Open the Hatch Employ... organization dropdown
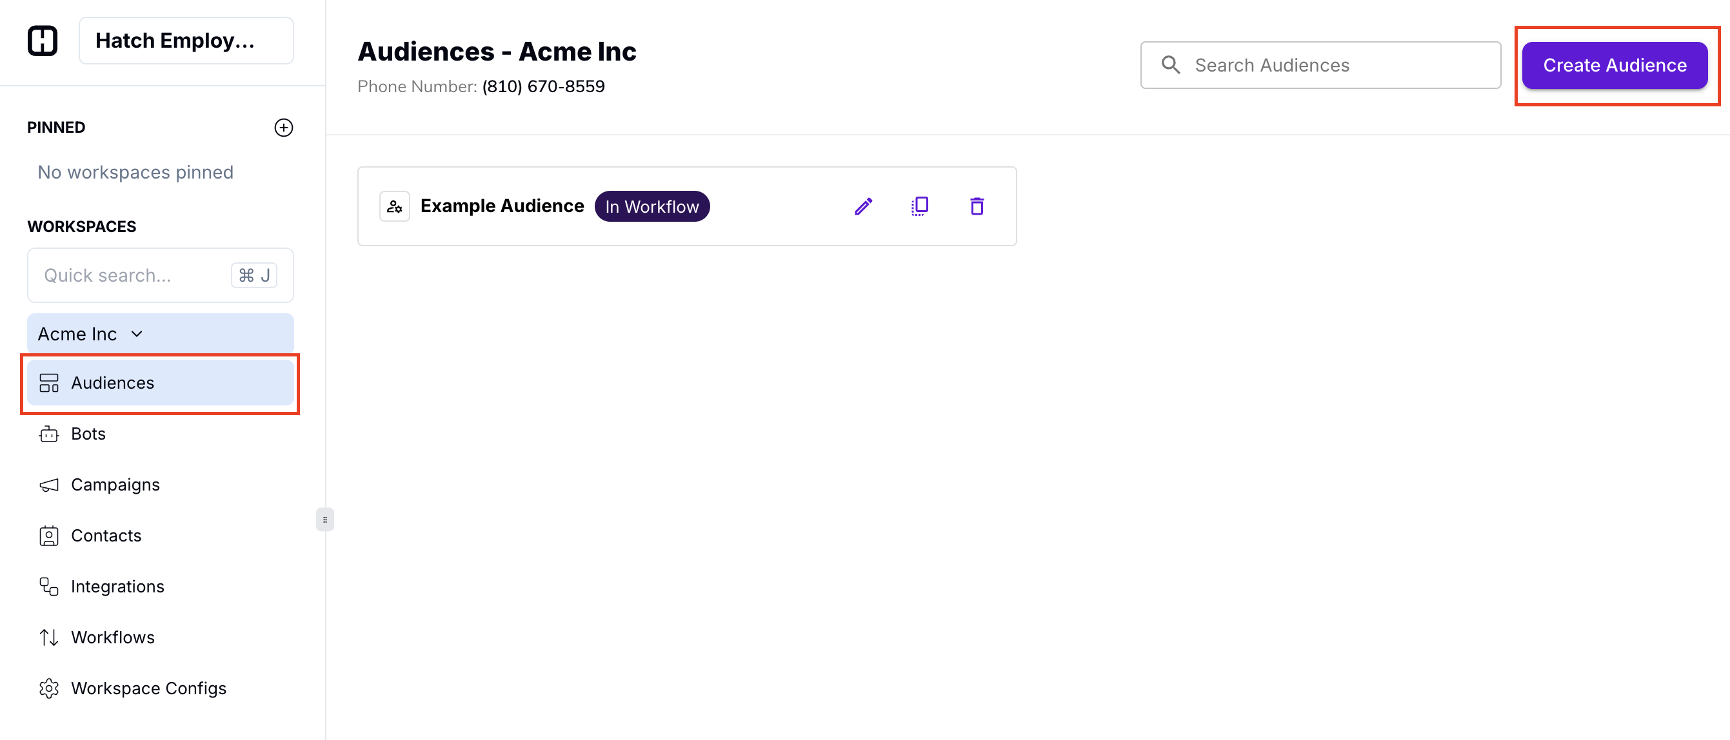This screenshot has height=740, width=1730. tap(186, 41)
